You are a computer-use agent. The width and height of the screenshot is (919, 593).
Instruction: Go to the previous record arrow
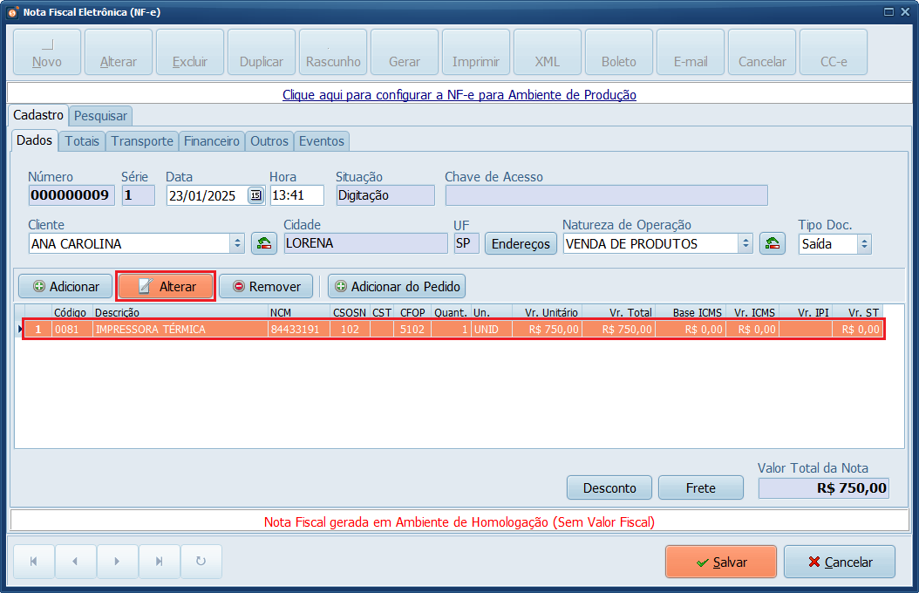(x=76, y=562)
